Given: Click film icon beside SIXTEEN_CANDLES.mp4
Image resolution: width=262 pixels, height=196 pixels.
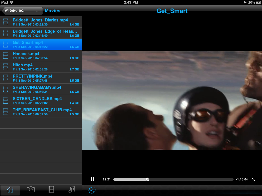Looking at the screenshot, I should 5,100.
